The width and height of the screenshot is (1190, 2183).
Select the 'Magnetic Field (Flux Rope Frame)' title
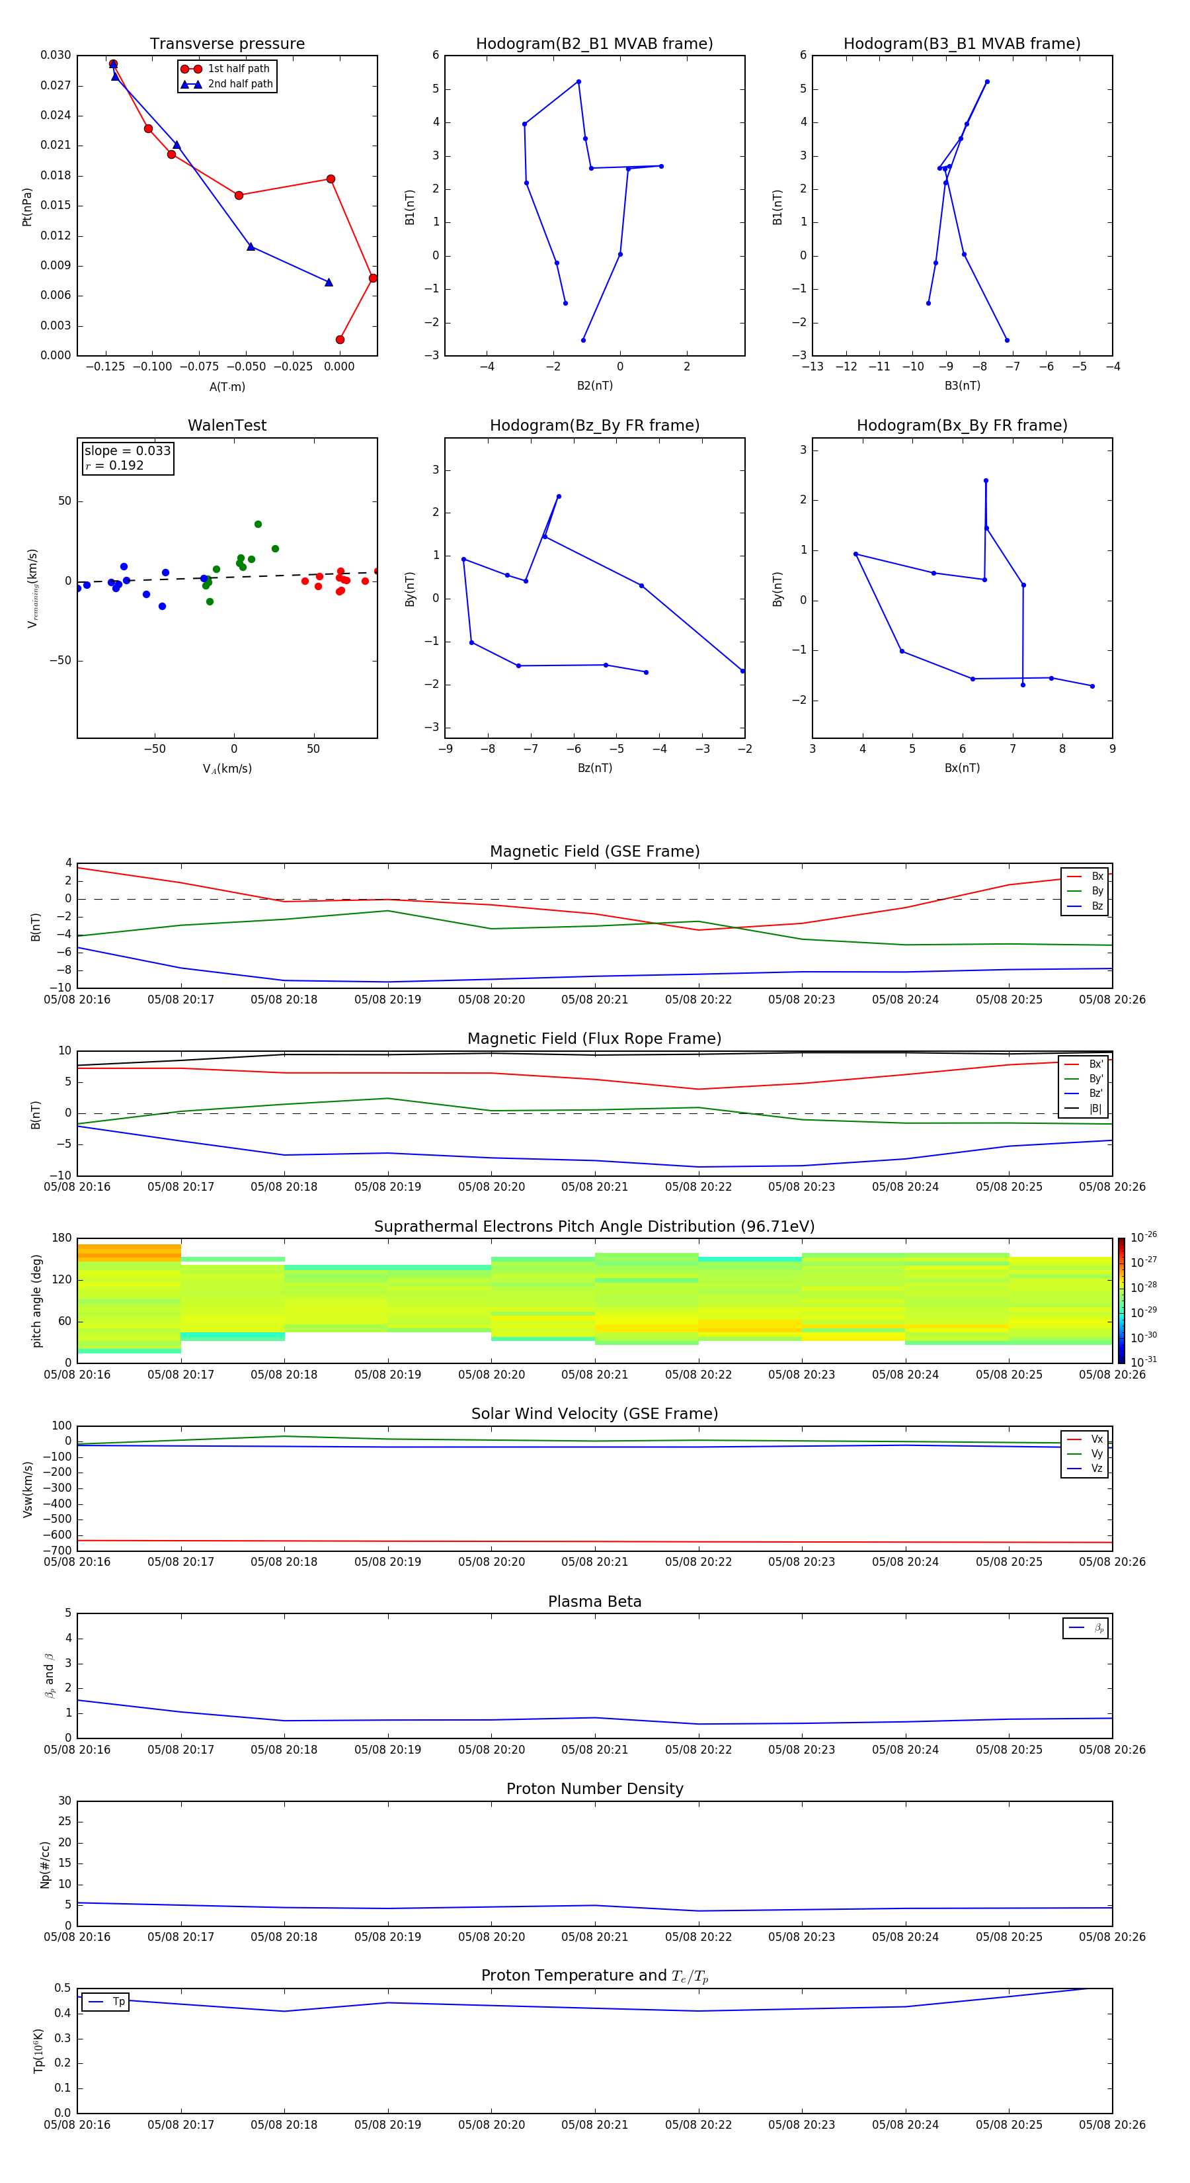(594, 1039)
